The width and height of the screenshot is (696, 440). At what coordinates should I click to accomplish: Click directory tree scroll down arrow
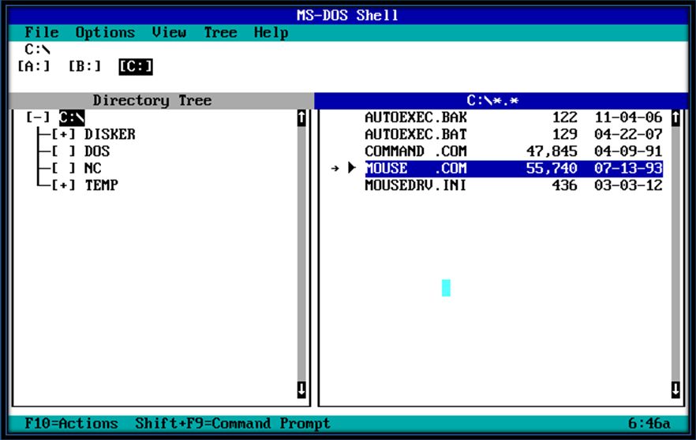click(x=301, y=390)
